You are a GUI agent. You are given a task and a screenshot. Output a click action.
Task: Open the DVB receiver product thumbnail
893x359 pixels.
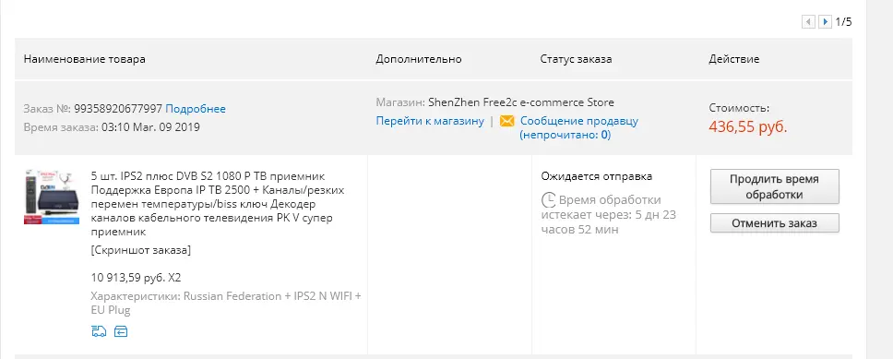click(x=52, y=197)
